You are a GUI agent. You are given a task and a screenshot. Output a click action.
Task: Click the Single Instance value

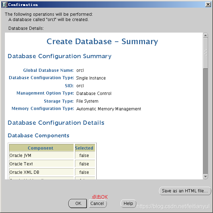pos(91,78)
